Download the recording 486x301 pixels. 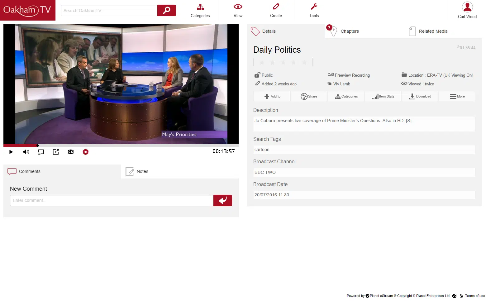(x=420, y=96)
